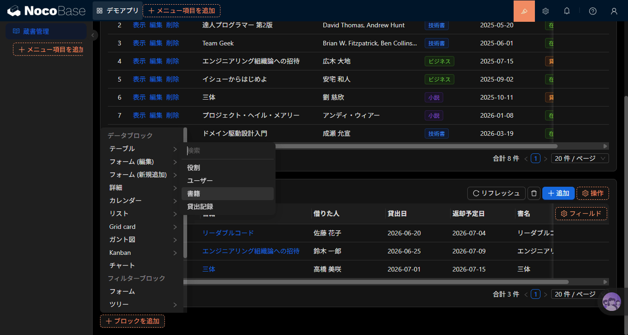
Task: Expand the テーブル submenu
Action: click(x=143, y=149)
